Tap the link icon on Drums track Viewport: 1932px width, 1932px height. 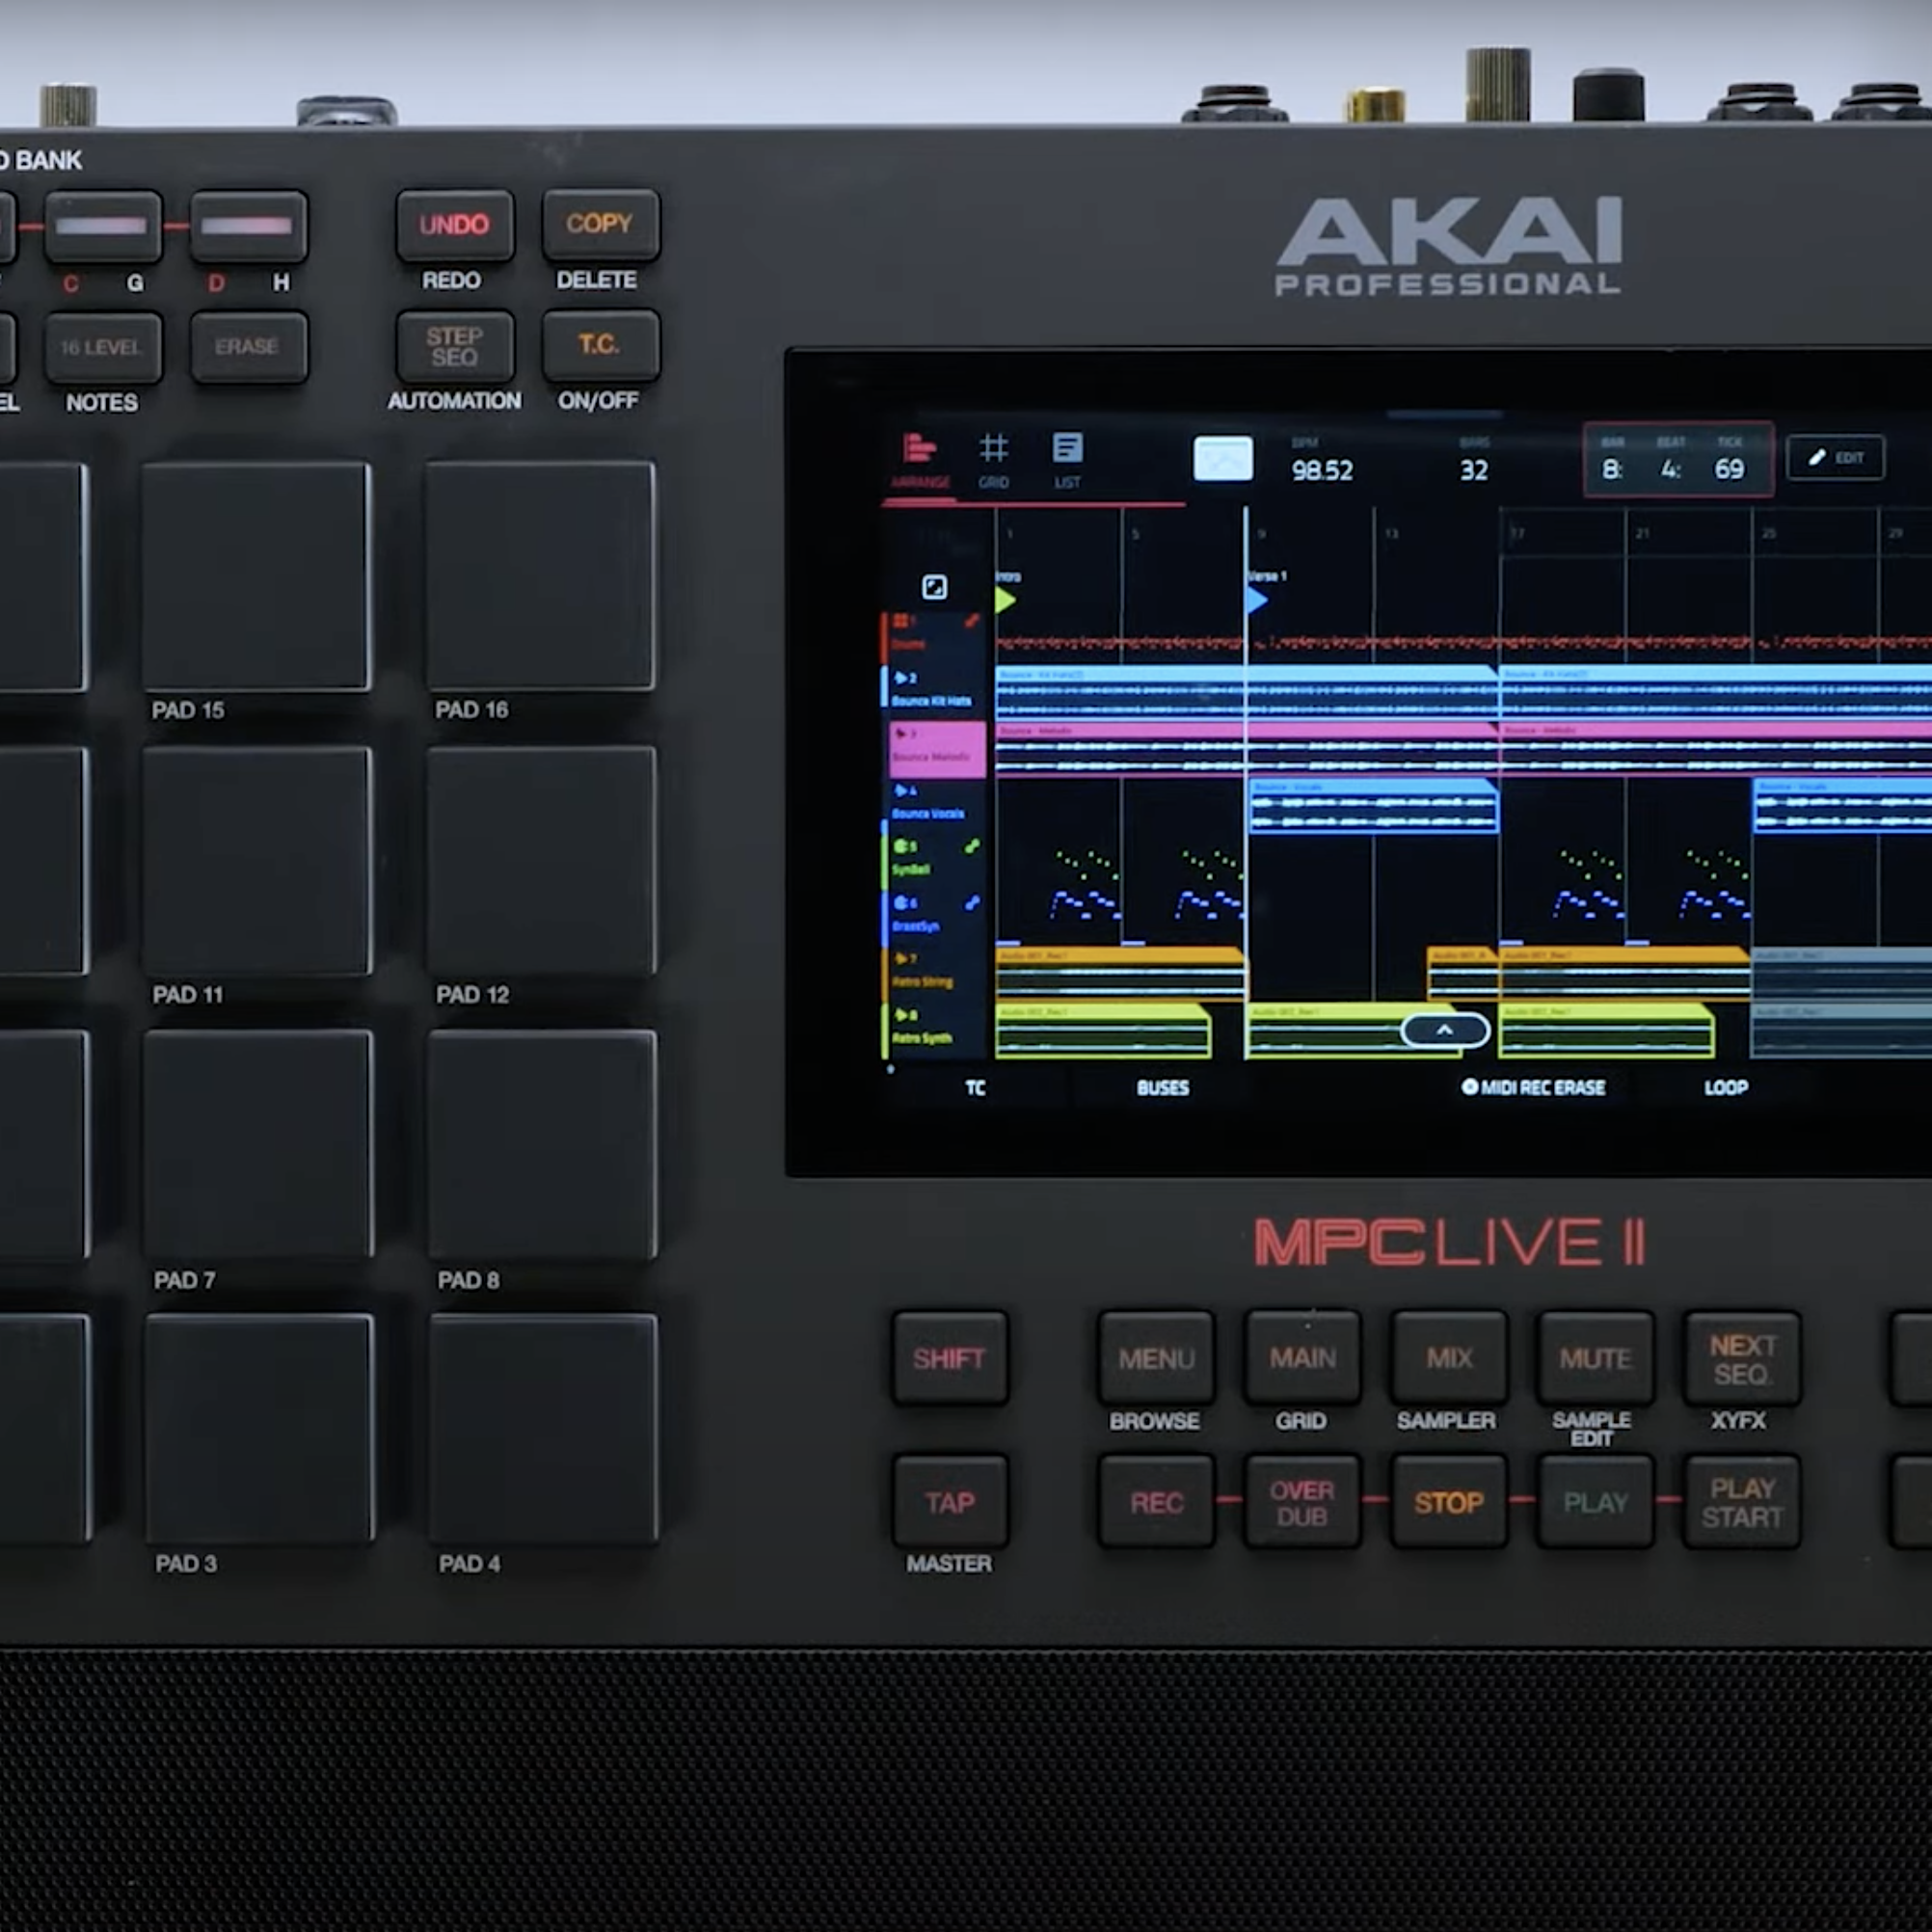pyautogui.click(x=971, y=622)
